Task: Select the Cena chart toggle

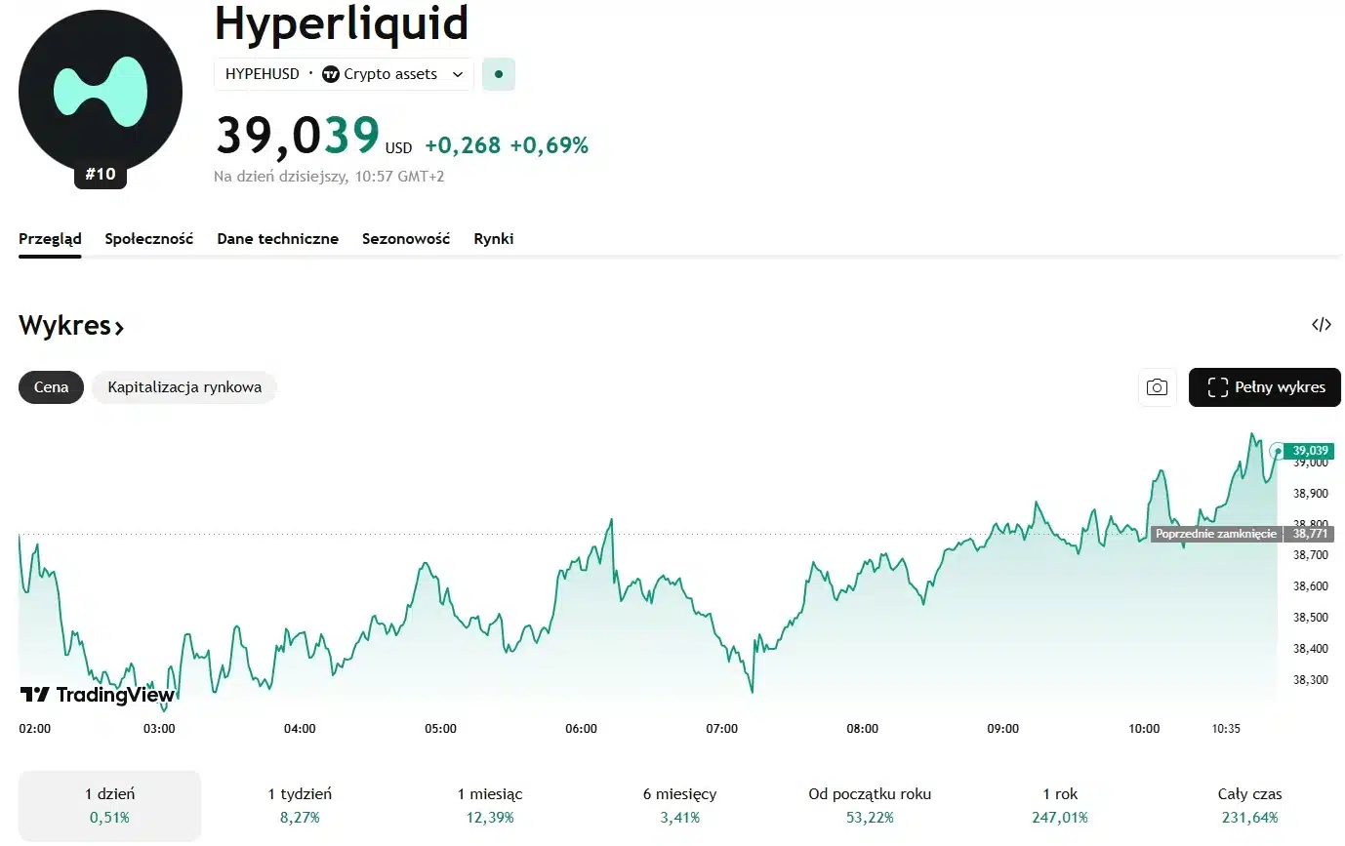Action: [x=52, y=387]
